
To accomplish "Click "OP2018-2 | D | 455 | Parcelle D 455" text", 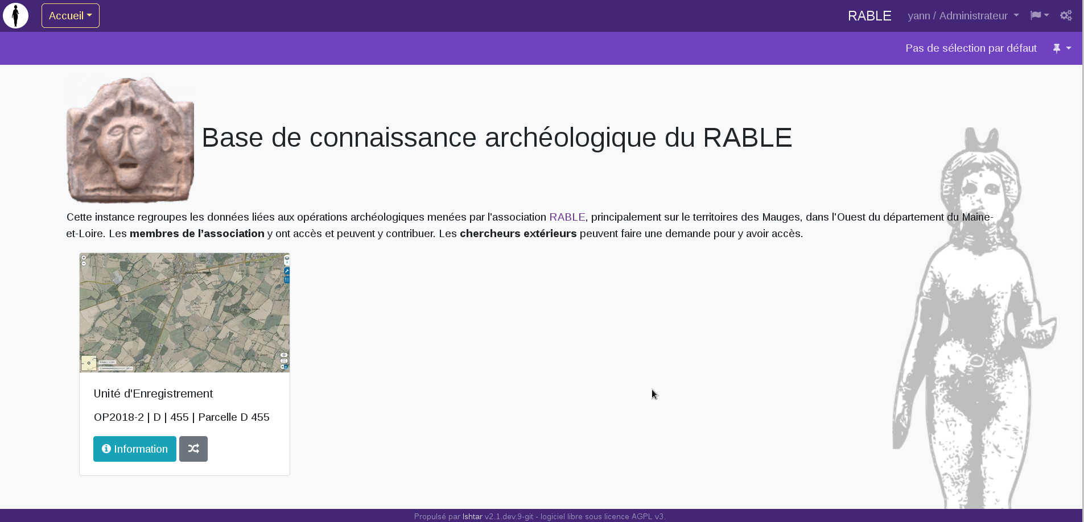I will (182, 417).
